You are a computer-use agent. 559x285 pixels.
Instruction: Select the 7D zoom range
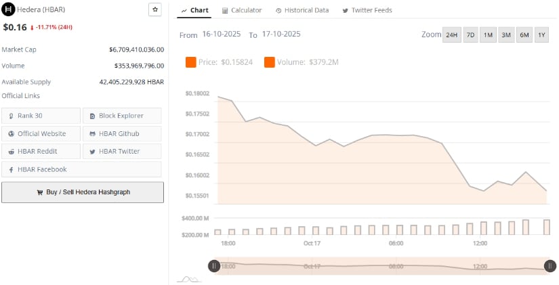470,35
